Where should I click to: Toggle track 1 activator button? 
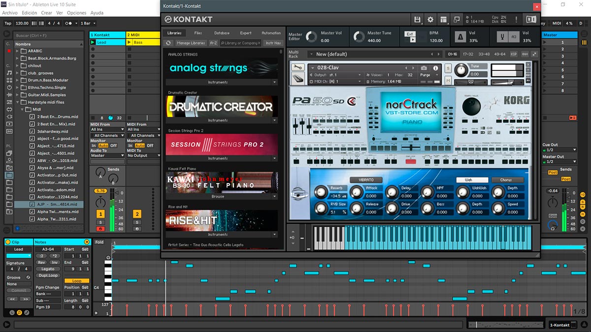coord(100,214)
